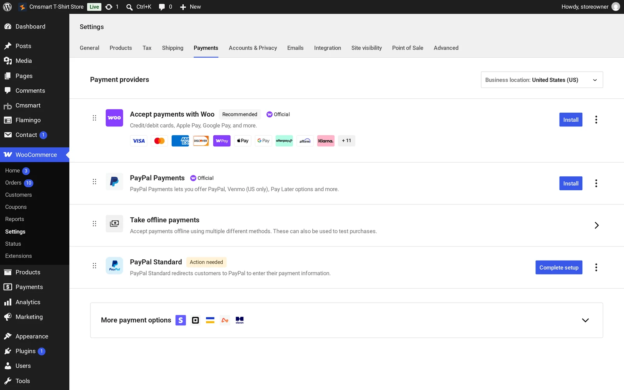Click the New plus item in admin bar
Viewport: 624px width, 390px height.
pos(190,7)
